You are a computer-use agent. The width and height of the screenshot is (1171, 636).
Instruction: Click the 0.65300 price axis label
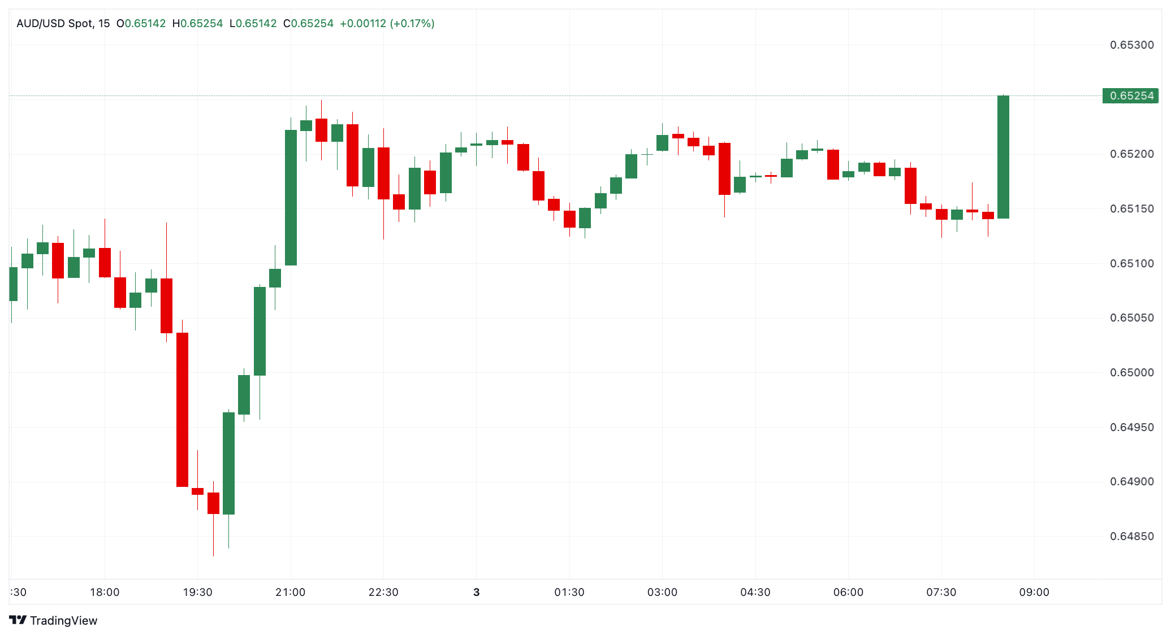(x=1132, y=45)
